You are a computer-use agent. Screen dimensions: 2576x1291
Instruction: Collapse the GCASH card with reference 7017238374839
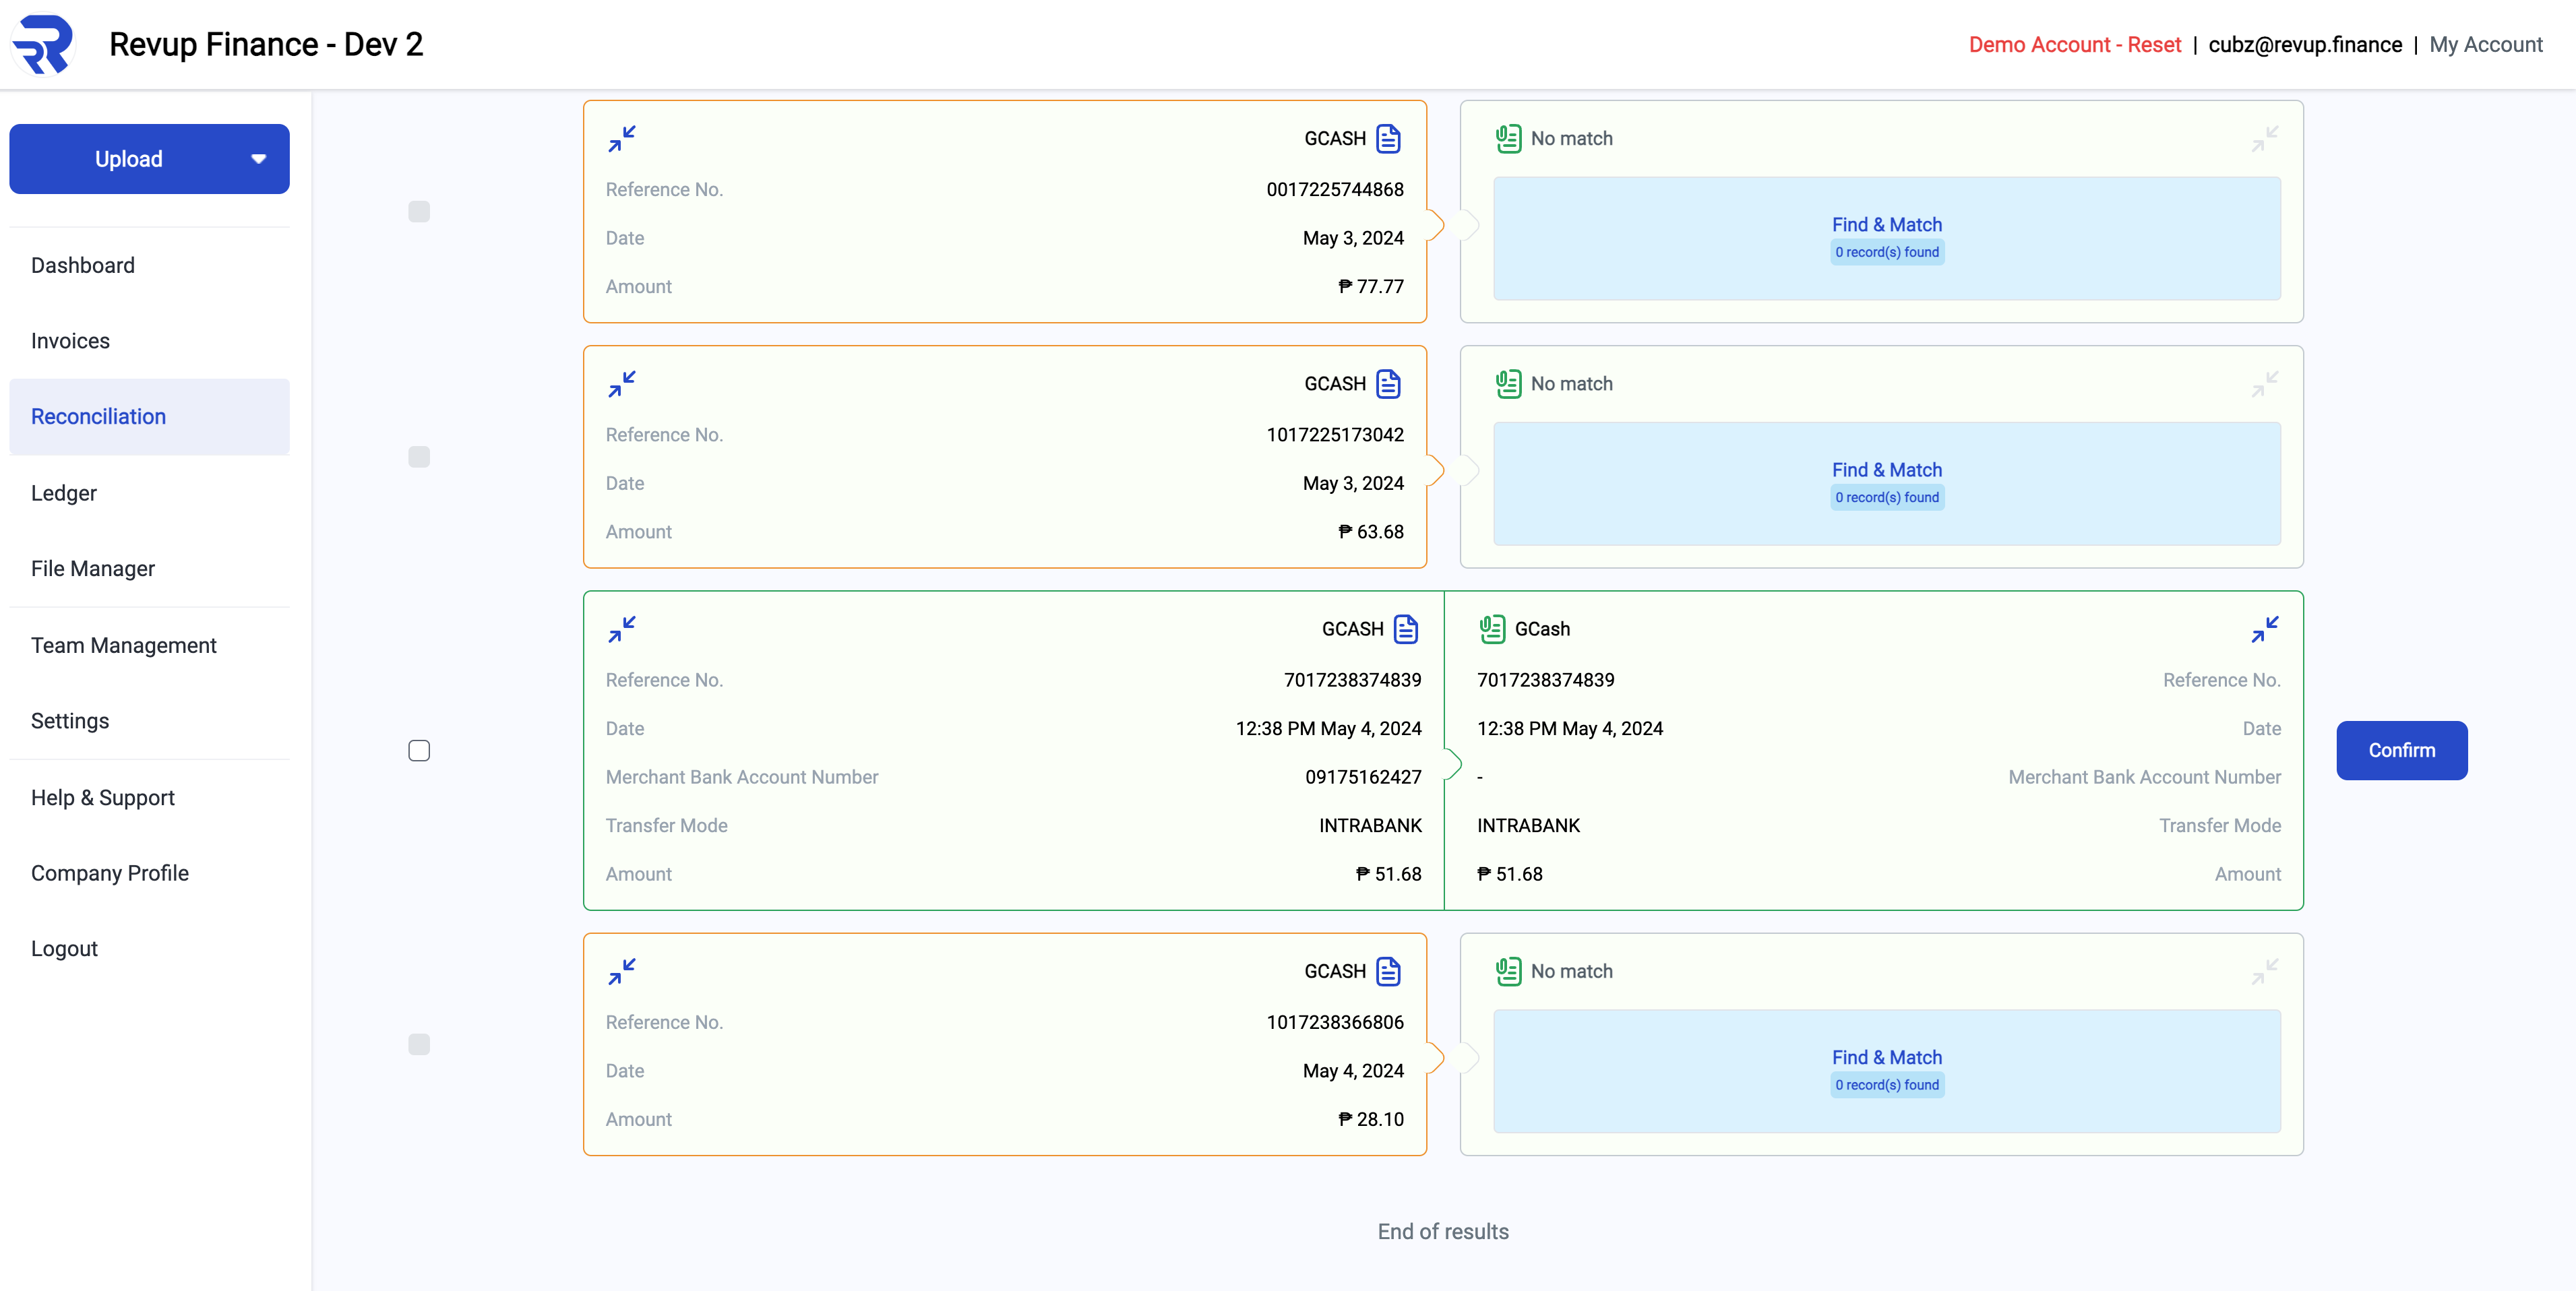[x=622, y=629]
